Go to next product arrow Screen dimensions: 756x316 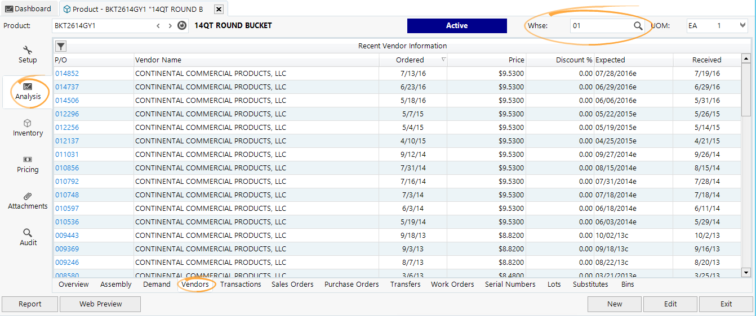click(170, 26)
